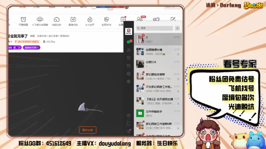Image resolution: width=266 pixels, height=149 pixels.
Task: Open the 文件传输助手 chat
Action: pos(158,113)
